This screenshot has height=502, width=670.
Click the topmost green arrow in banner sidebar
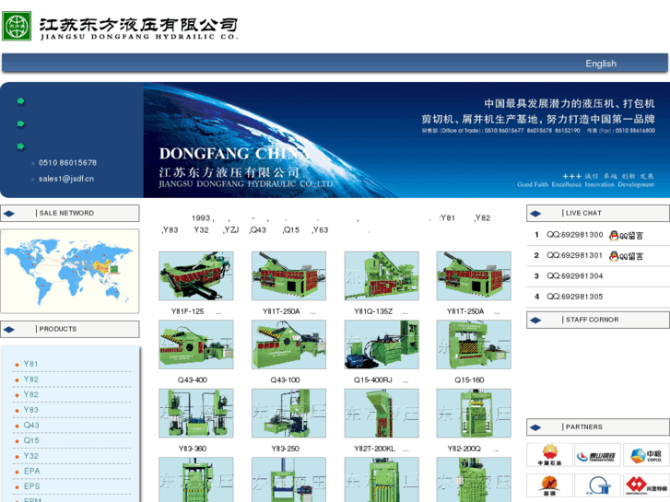(20, 101)
